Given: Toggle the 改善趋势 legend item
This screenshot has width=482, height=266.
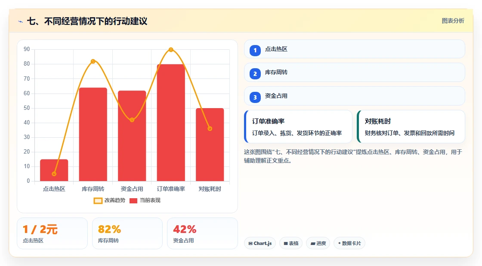Looking at the screenshot, I should [109, 200].
